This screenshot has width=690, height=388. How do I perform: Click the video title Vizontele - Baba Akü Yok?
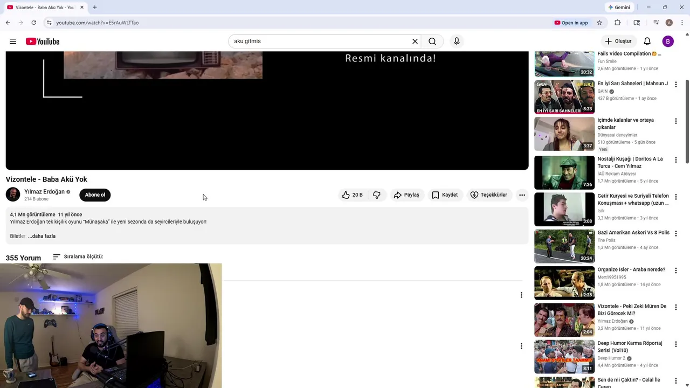(46, 179)
